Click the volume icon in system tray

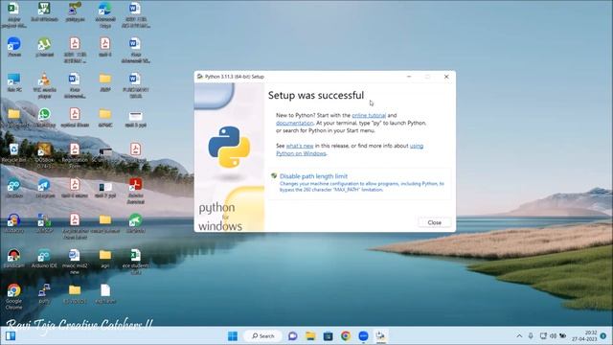553,336
